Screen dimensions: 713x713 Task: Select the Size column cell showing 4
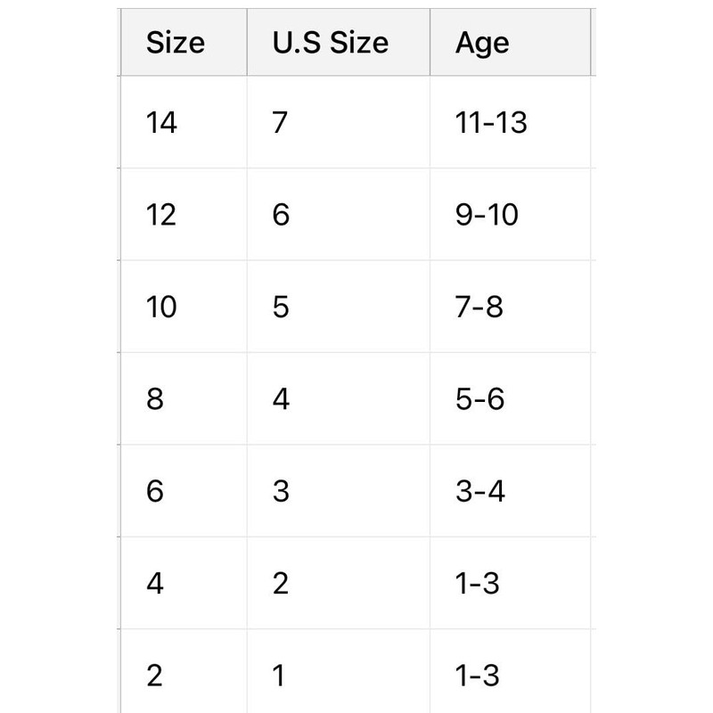[x=155, y=584]
